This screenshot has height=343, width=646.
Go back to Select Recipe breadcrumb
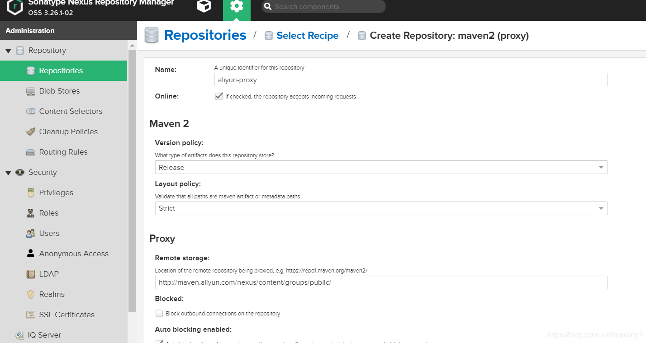point(307,36)
